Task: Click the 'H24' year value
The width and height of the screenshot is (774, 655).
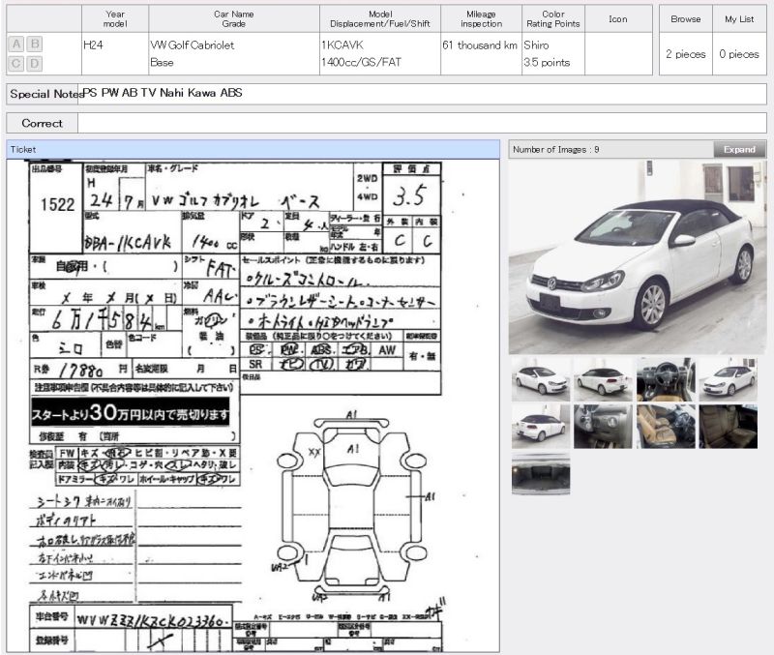Action: tap(93, 45)
